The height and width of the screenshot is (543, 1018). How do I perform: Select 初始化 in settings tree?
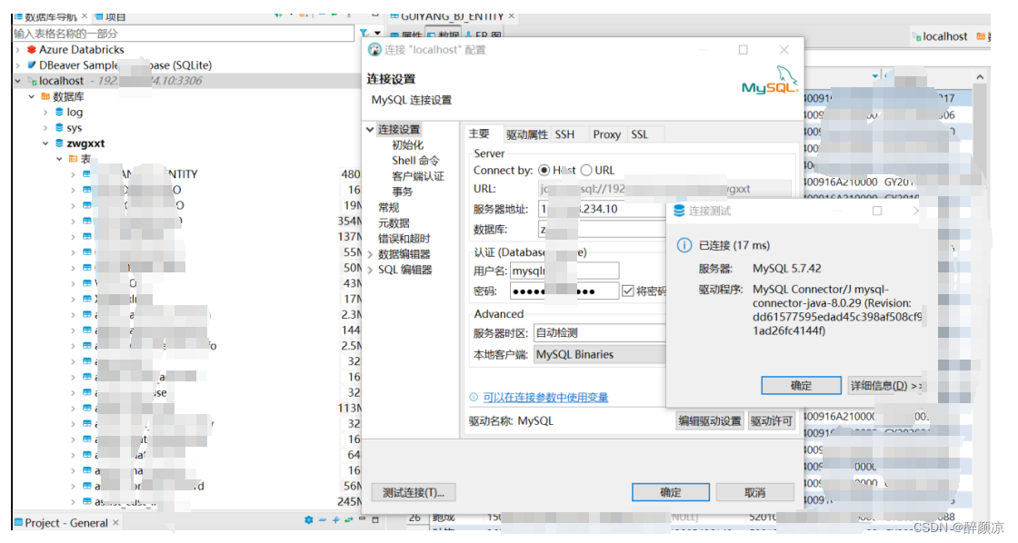coord(408,145)
